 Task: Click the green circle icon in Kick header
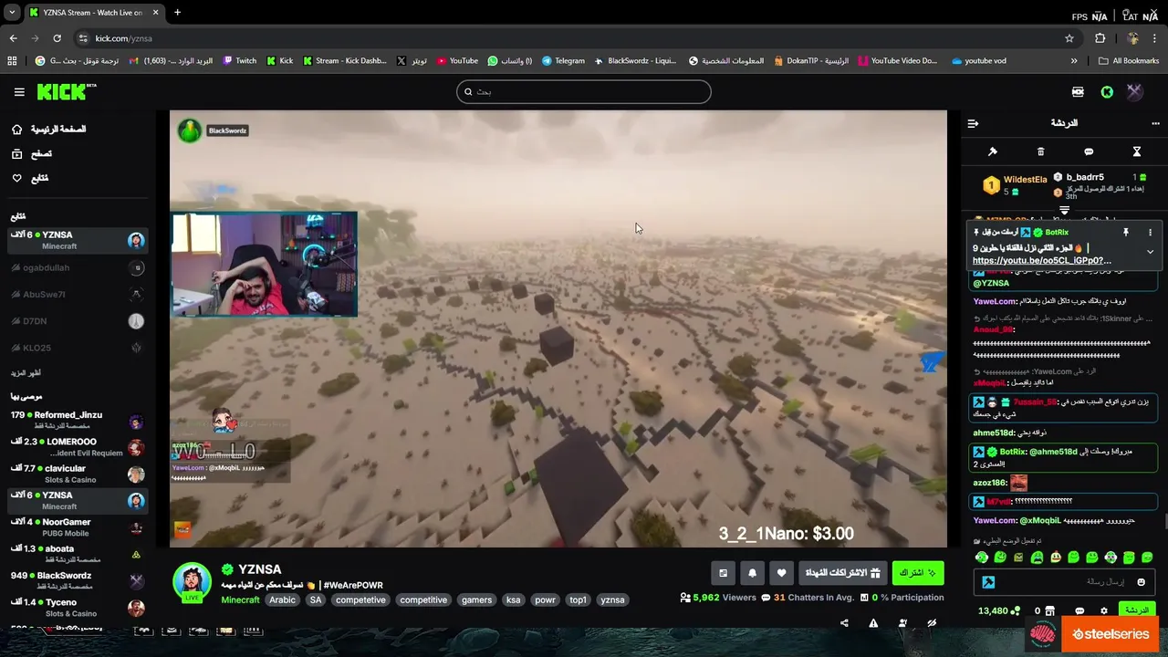[1107, 91]
